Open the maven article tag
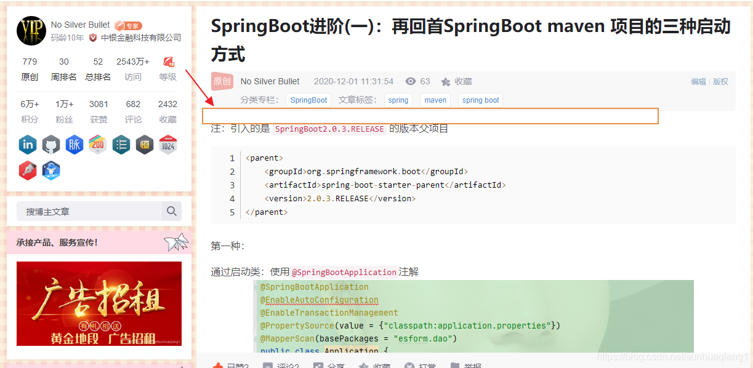753x368 pixels. tap(435, 100)
